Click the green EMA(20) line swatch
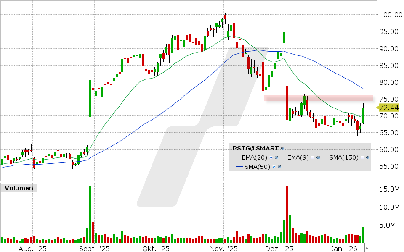 coord(237,157)
